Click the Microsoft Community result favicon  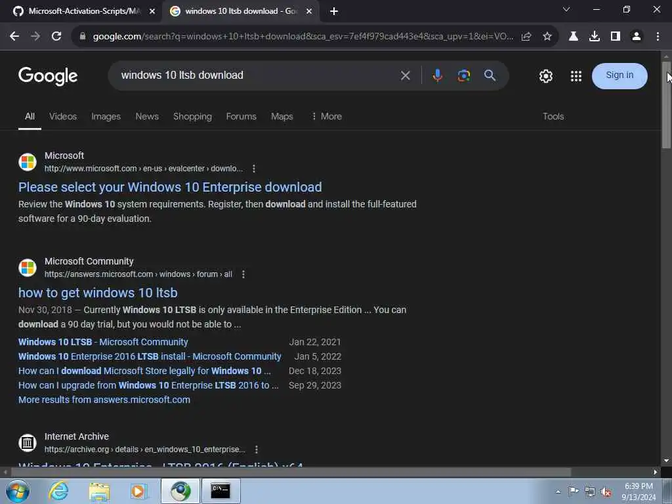click(28, 268)
